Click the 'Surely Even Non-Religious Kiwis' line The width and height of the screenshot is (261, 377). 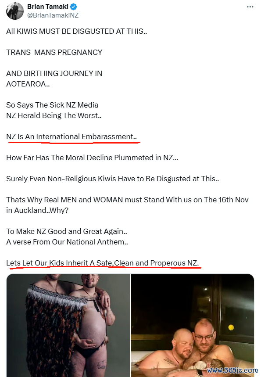112,179
